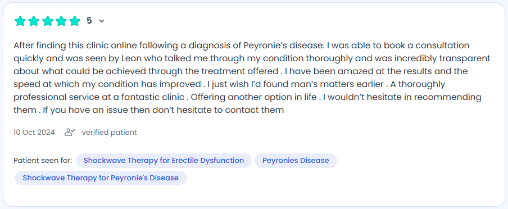Select the rating number 5
508x209 pixels.
pyautogui.click(x=89, y=21)
